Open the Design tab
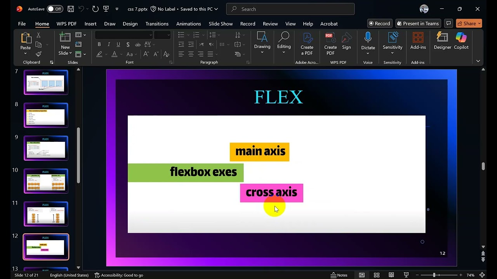The width and height of the screenshot is (497, 279). click(x=130, y=24)
